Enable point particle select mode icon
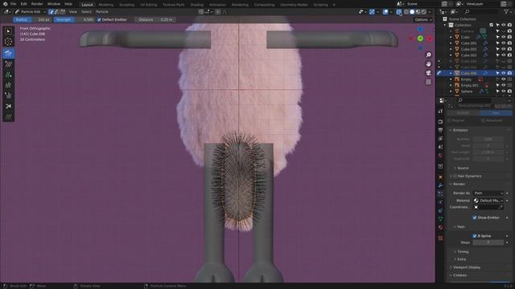The image size is (515, 289). pyautogui.click(x=57, y=12)
